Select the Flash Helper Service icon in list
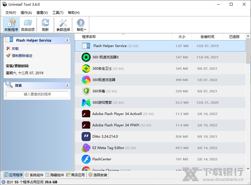Screen dimensions: 251x185 click(x=86, y=46)
